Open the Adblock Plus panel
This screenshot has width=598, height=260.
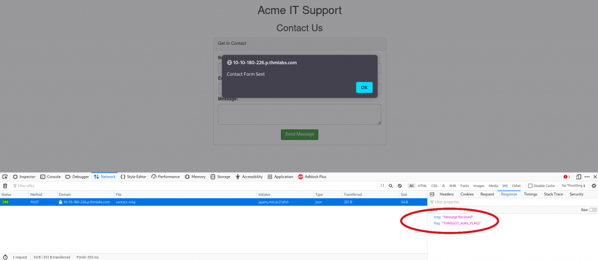(x=312, y=177)
